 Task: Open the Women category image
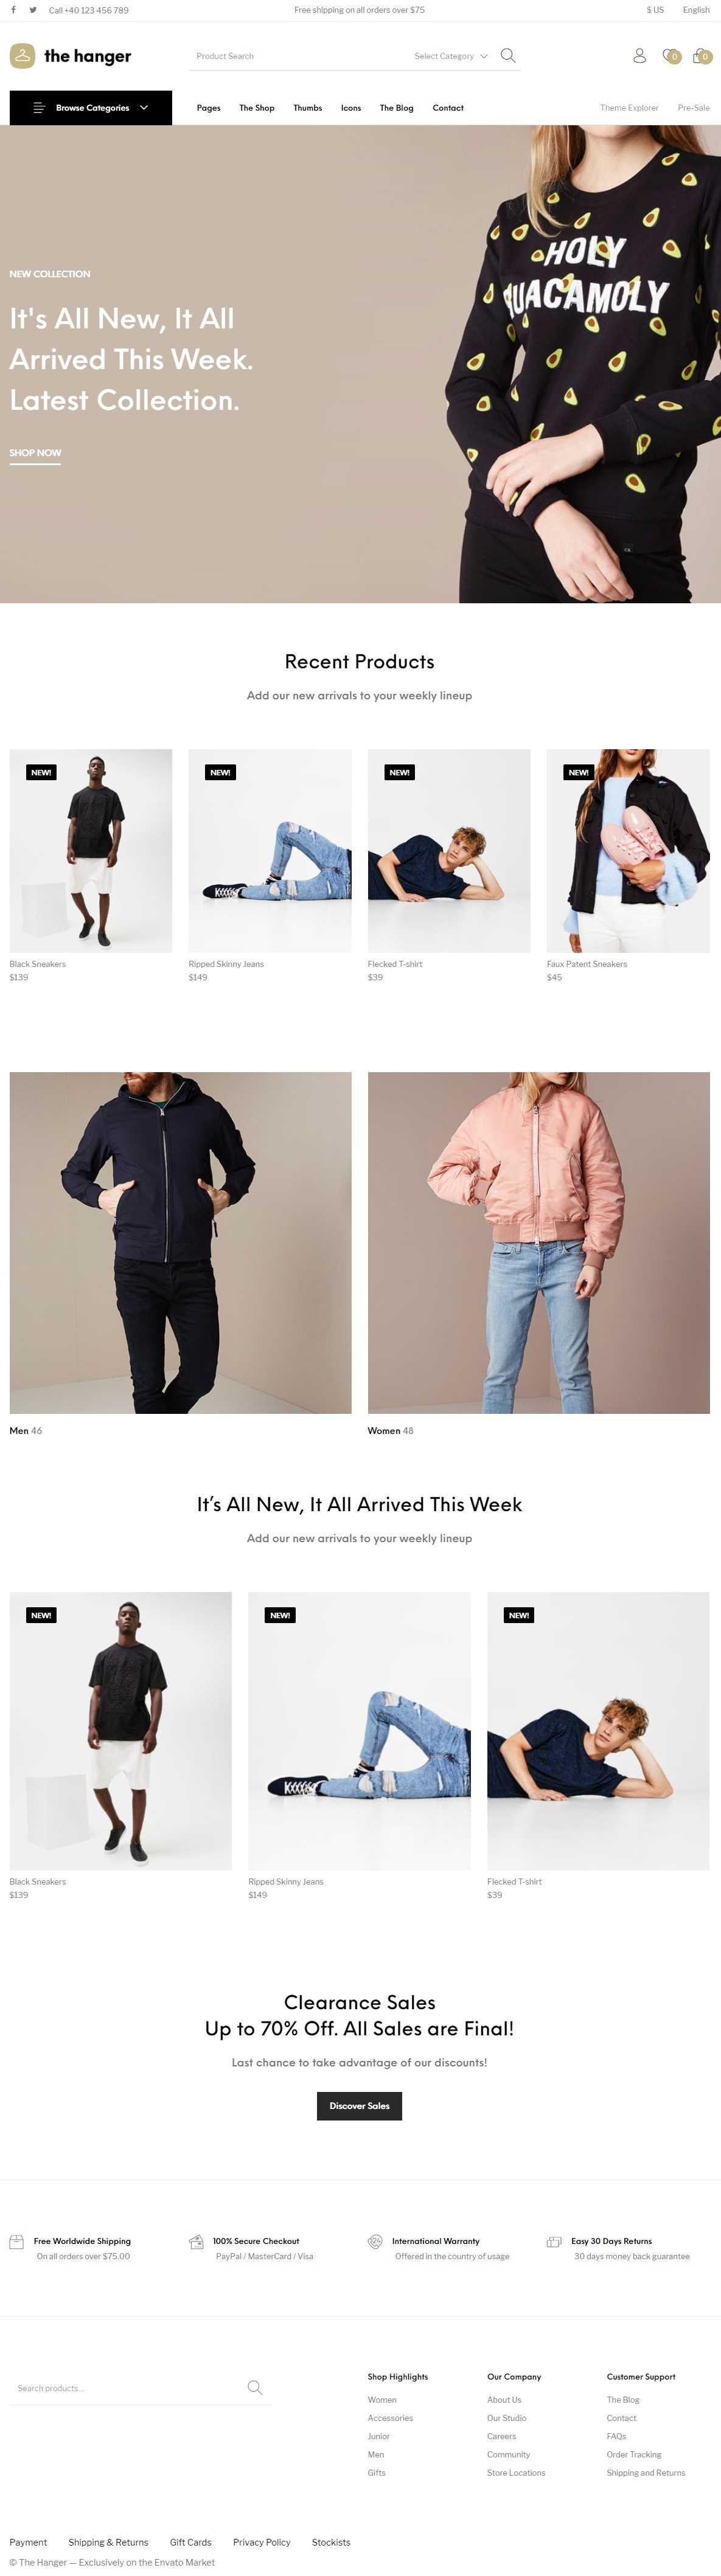point(539,1243)
